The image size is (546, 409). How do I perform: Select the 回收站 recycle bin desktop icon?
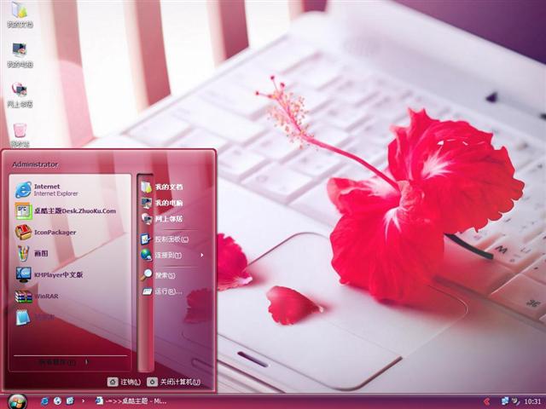(x=20, y=135)
